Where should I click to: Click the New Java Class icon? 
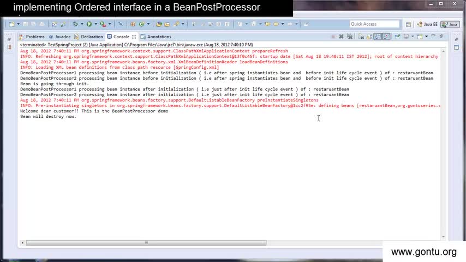(x=141, y=24)
